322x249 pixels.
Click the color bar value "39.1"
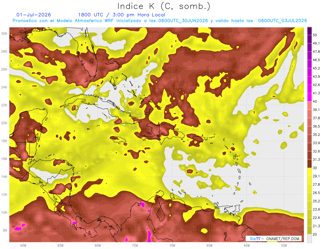[317, 110]
